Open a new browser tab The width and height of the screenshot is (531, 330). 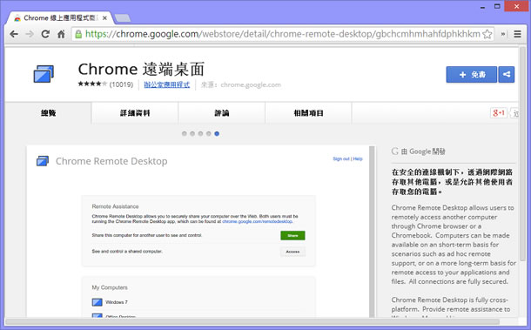point(122,18)
